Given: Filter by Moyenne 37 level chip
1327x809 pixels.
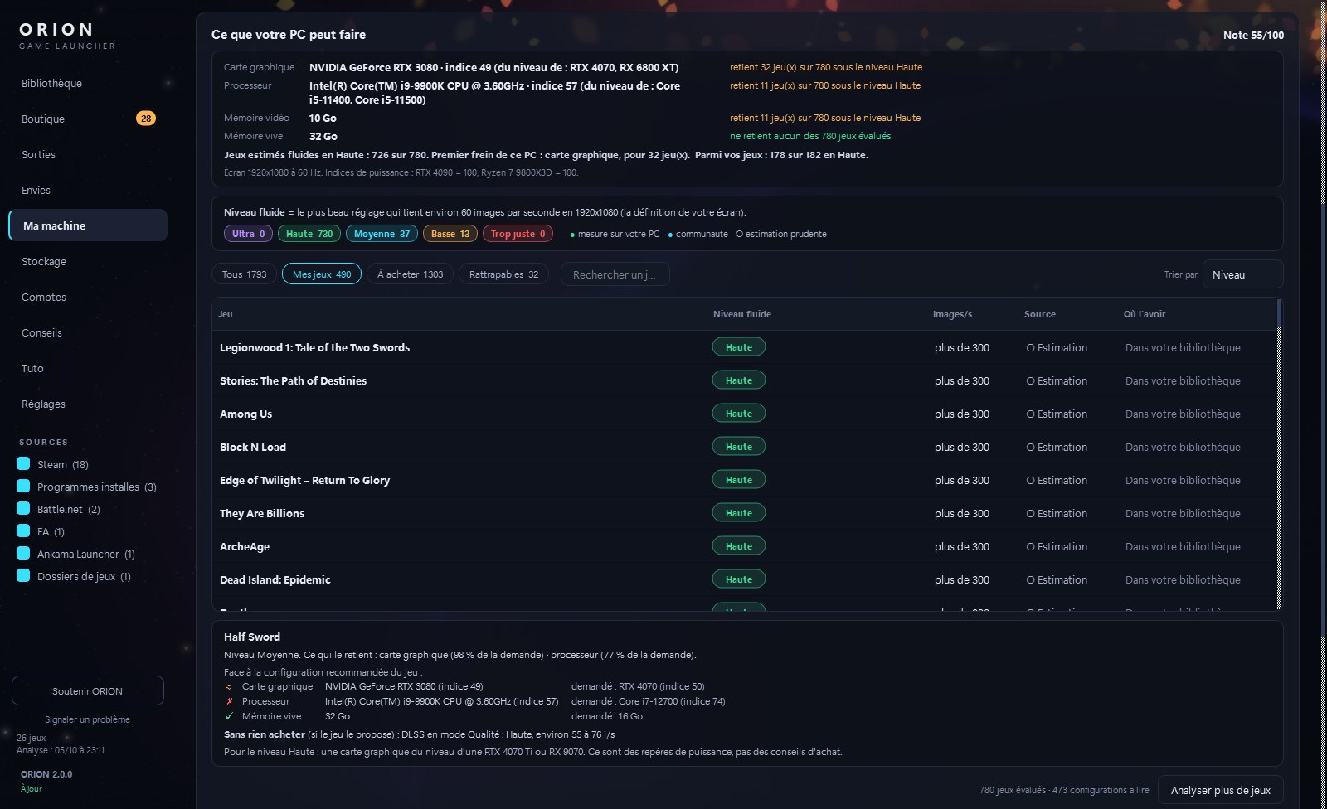Looking at the screenshot, I should (382, 234).
